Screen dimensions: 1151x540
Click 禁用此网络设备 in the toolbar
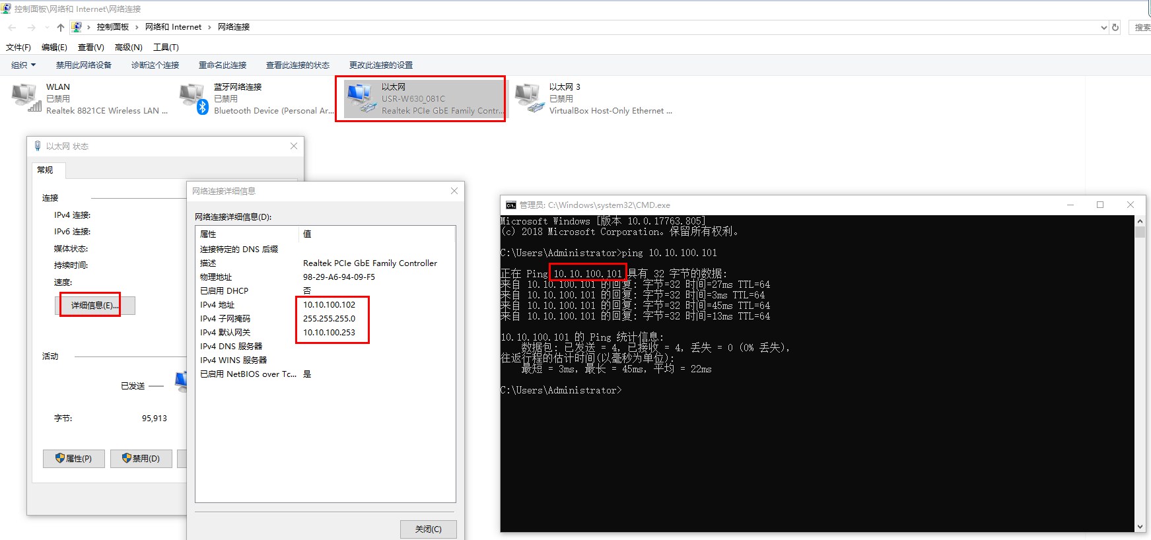[84, 65]
